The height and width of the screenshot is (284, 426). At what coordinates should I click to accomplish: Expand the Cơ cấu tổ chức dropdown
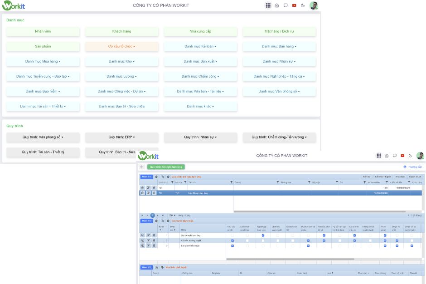(x=121, y=46)
